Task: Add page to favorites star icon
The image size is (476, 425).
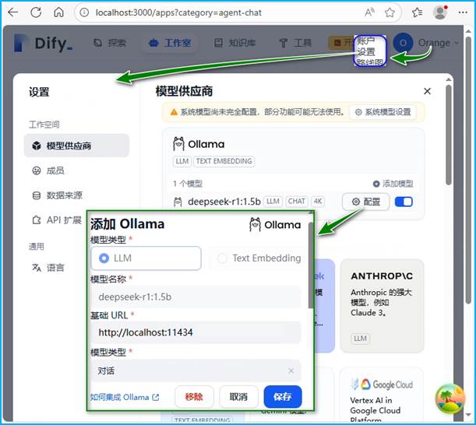Action: click(390, 12)
